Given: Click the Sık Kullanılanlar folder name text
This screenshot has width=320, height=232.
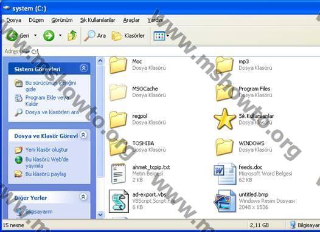Looking at the screenshot, I should [256, 116].
